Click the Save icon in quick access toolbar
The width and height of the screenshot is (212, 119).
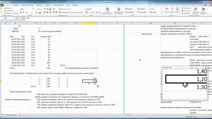tap(1, 2)
